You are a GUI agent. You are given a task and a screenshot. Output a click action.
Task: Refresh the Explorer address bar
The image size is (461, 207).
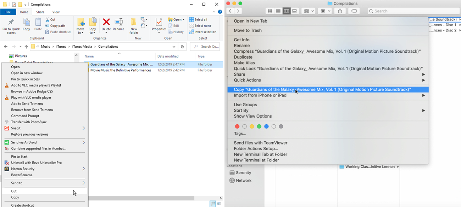pyautogui.click(x=182, y=47)
